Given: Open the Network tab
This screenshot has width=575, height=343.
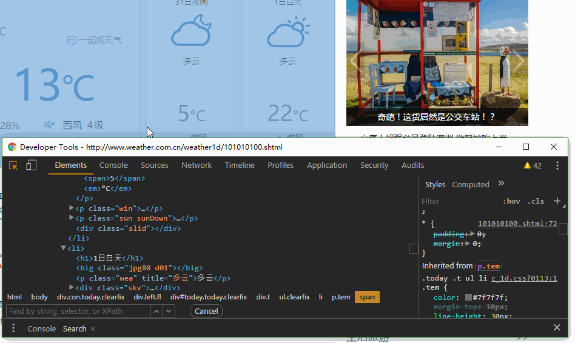Looking at the screenshot, I should [197, 165].
